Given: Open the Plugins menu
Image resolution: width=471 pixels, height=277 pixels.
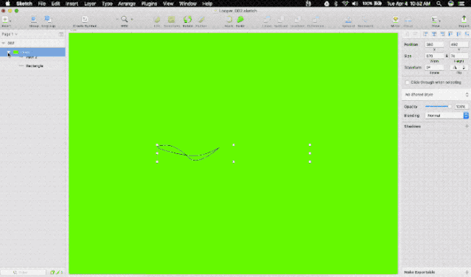Looking at the screenshot, I should click(149, 4).
